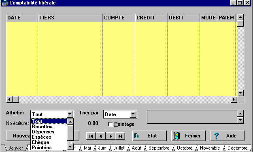Switch to the Juin tab
Image resolution: width=253 pixels, height=152 pixels.
[x=102, y=148]
